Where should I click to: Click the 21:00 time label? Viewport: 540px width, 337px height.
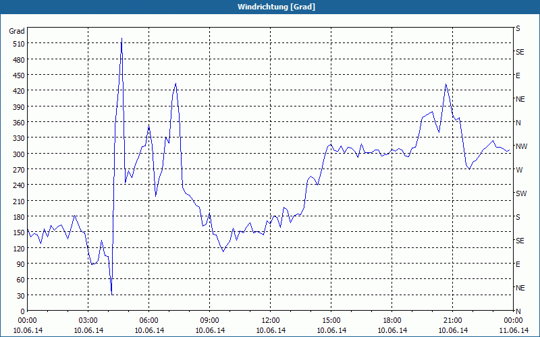point(452,321)
